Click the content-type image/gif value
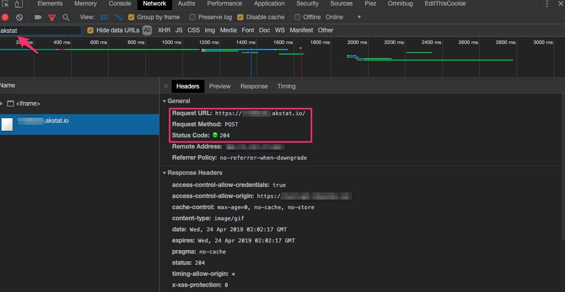This screenshot has width=565, height=292. [x=229, y=218]
